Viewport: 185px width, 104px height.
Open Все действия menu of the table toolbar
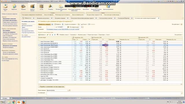(x=179, y=35)
